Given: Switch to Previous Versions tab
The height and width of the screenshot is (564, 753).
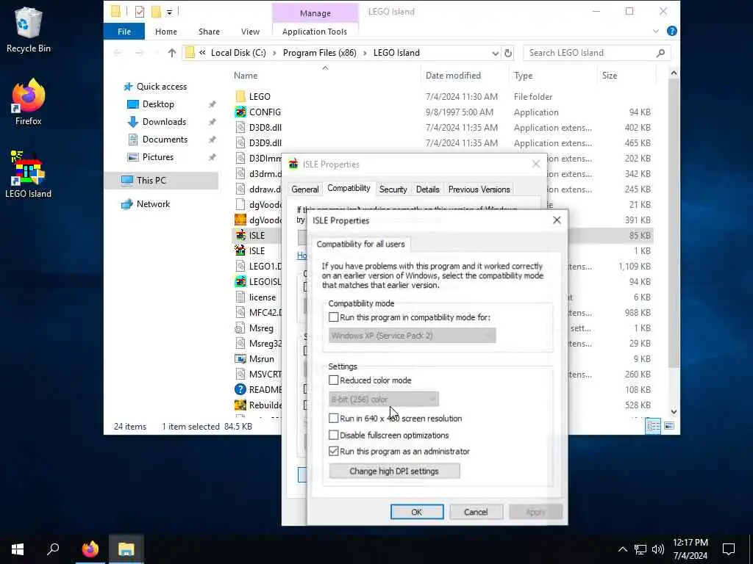Looking at the screenshot, I should [x=479, y=189].
